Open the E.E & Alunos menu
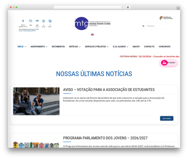Viewport: 188px width, 159px height. [119, 47]
